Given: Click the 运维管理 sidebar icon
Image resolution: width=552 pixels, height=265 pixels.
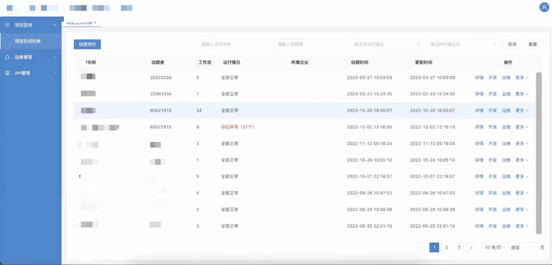Looking at the screenshot, I should (x=8, y=57).
